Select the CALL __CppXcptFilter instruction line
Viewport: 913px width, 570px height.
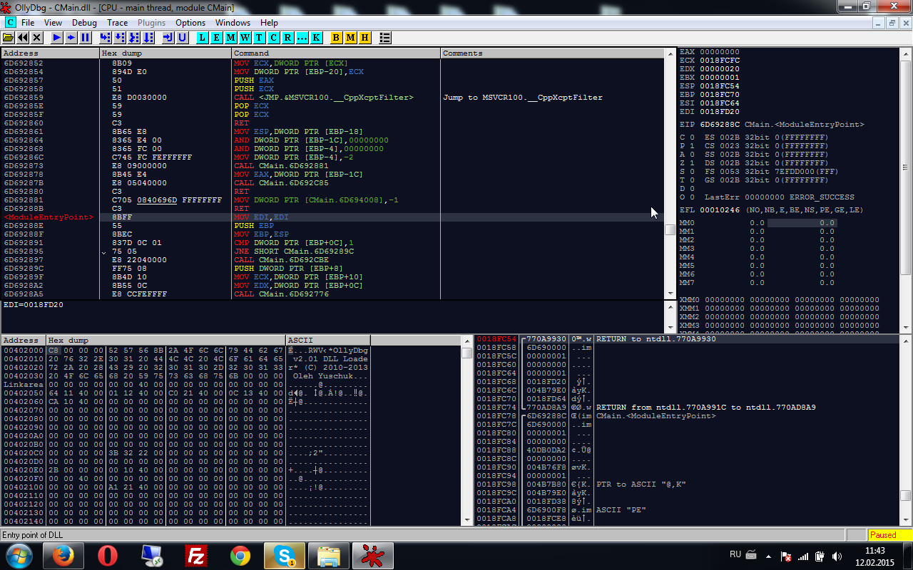click(332, 97)
